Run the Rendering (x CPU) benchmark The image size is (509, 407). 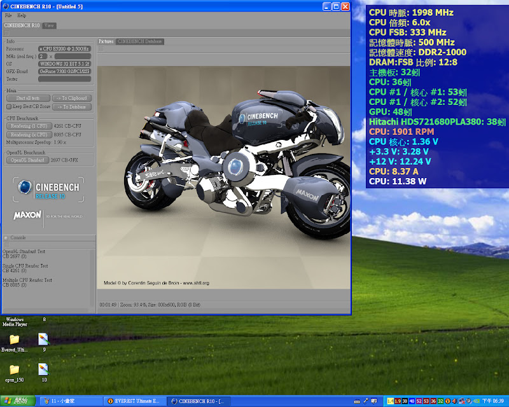28,134
